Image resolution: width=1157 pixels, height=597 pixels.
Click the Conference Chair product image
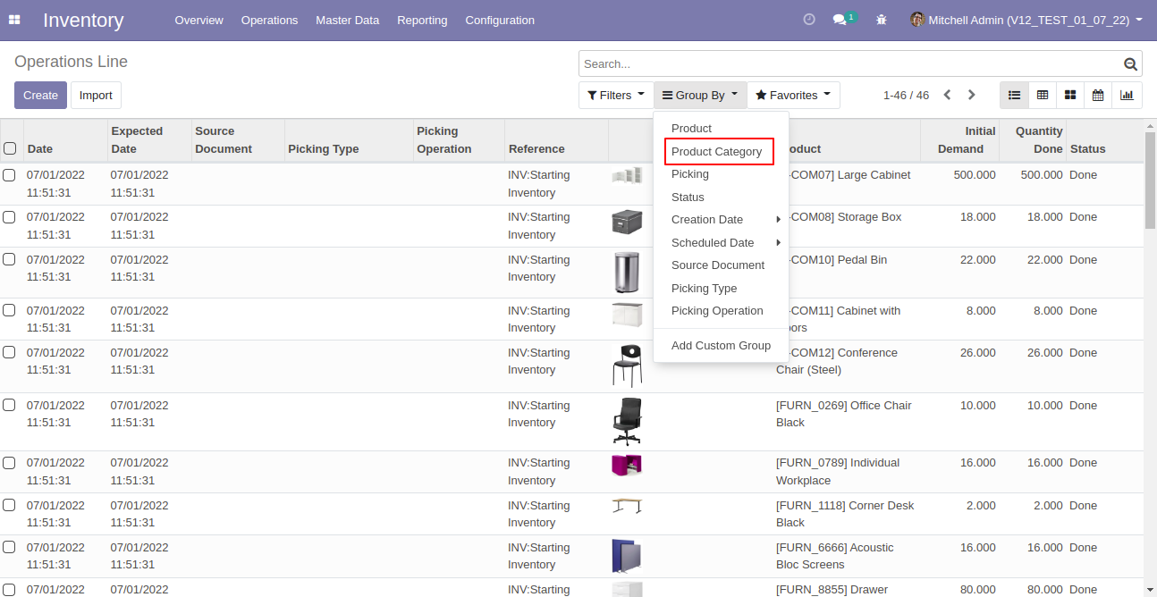click(627, 366)
